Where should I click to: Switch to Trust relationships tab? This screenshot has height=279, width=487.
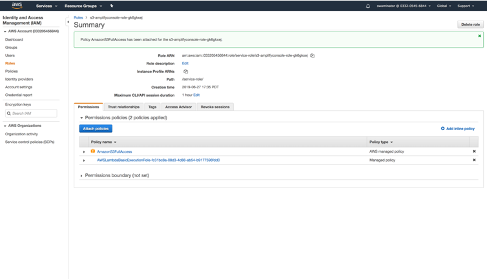pos(123,107)
